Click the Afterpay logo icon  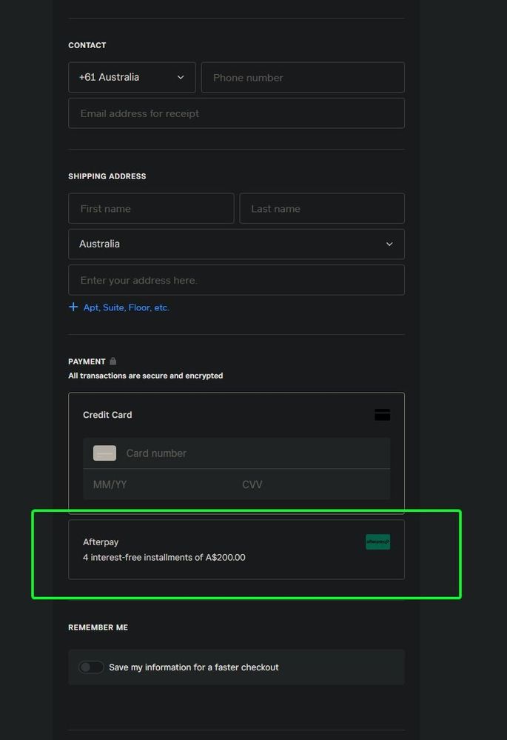pyautogui.click(x=377, y=542)
